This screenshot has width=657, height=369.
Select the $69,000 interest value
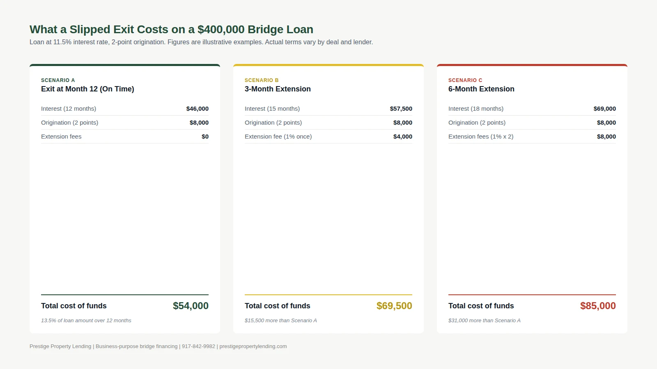605,109
